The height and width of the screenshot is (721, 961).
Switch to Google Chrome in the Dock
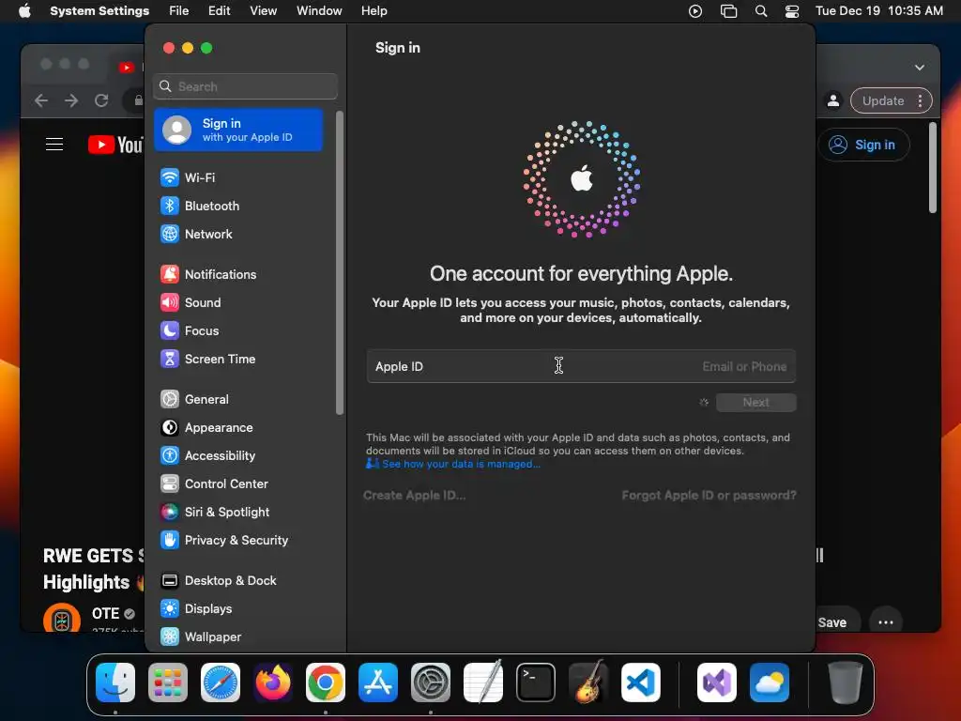tap(326, 683)
